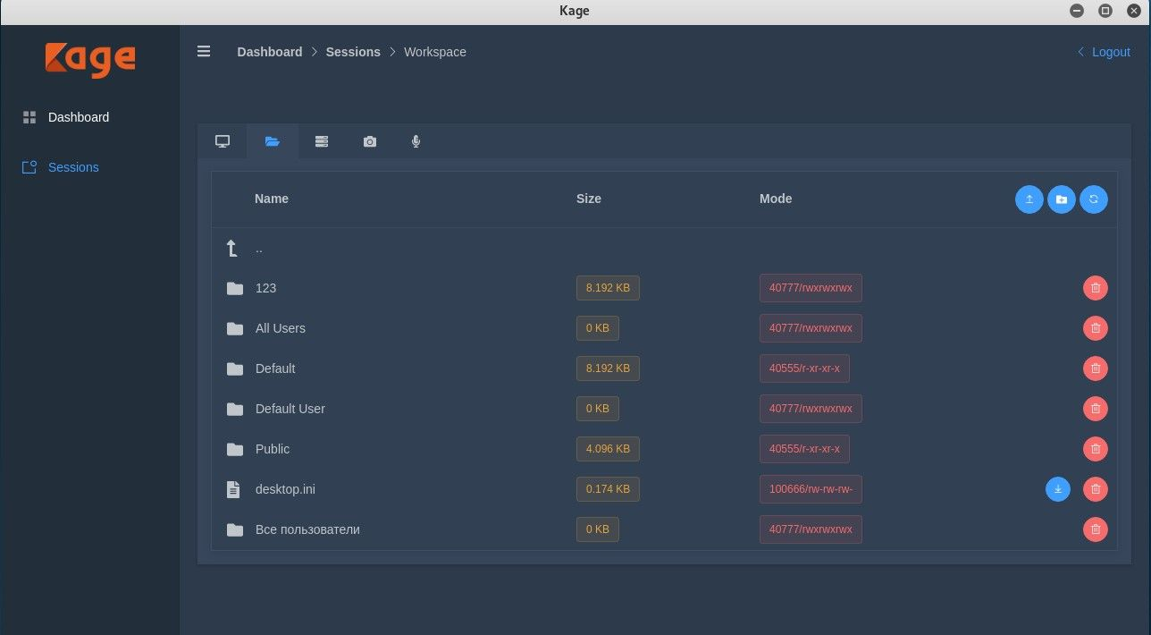The height and width of the screenshot is (635, 1151).
Task: Click the Mode column header
Action: [x=776, y=199]
